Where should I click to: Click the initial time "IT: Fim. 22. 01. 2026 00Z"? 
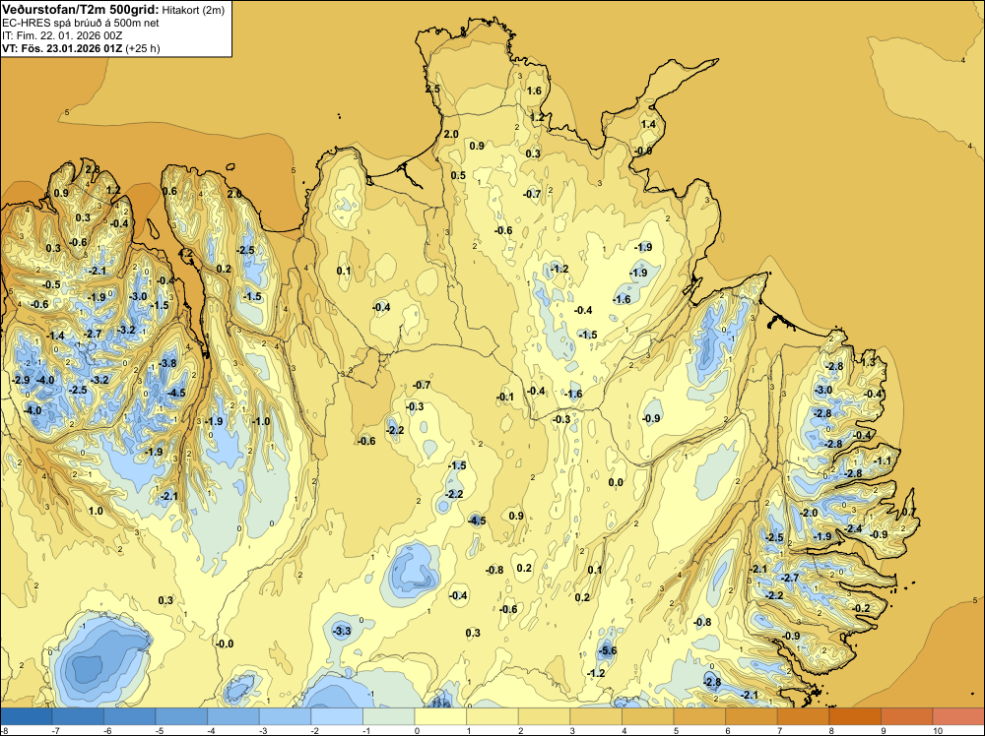point(61,35)
